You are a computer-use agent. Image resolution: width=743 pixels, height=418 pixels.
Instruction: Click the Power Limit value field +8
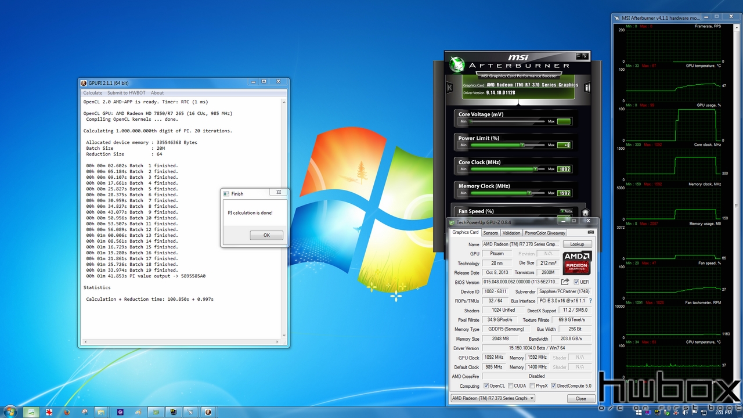[x=564, y=145]
